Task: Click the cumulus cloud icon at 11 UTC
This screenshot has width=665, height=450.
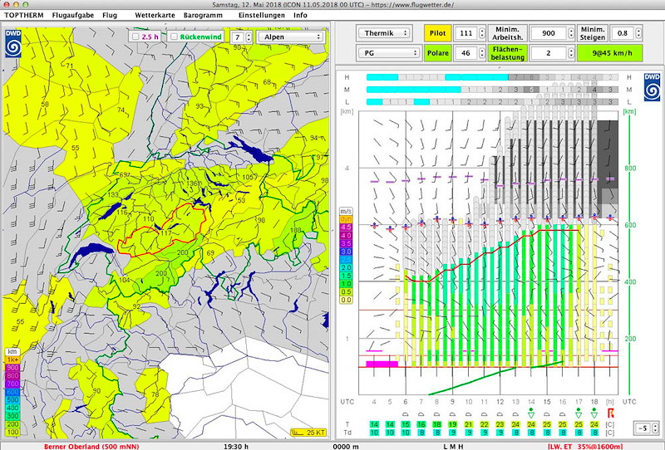Action: [x=484, y=413]
